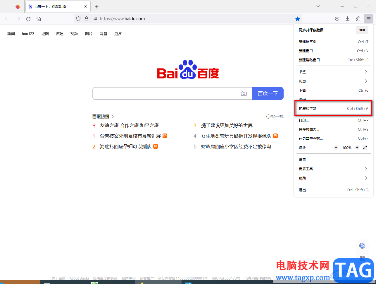
Task: Open the extensions puzzle icon
Action: [358, 19]
